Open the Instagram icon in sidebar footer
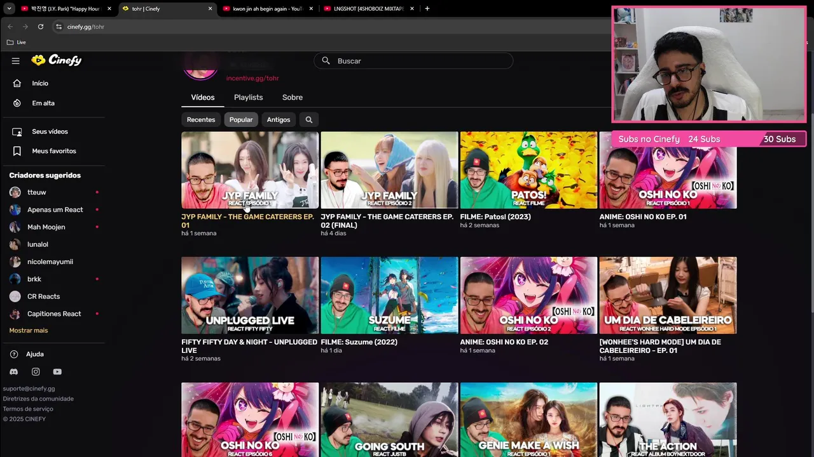This screenshot has width=814, height=457. coord(36,372)
